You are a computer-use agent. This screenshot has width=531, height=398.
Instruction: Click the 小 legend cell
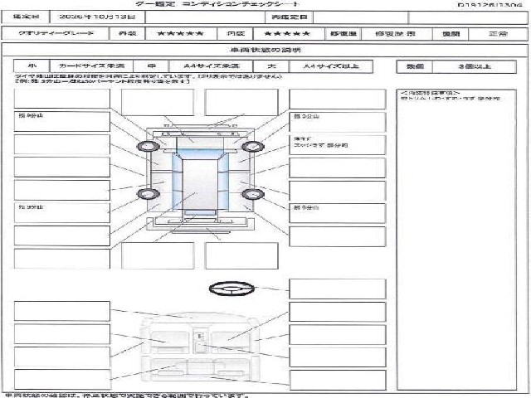point(32,66)
